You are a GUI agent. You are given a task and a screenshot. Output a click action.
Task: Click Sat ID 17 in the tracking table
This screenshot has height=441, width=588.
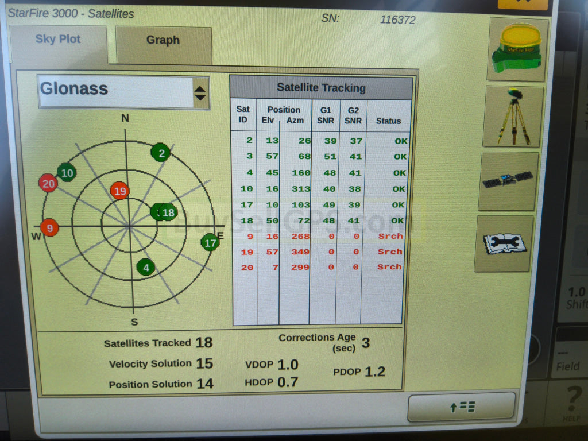(246, 205)
